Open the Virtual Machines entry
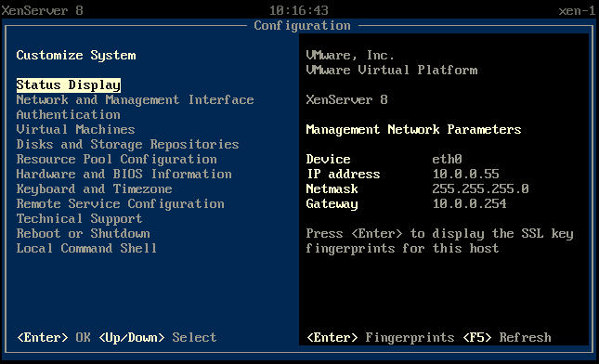The width and height of the screenshot is (599, 364). pyautogui.click(x=75, y=129)
